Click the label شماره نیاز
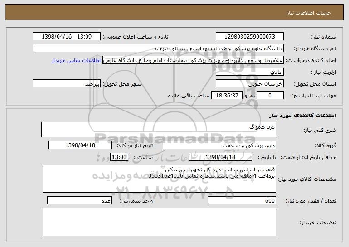349x247 pixels. coord(324,37)
